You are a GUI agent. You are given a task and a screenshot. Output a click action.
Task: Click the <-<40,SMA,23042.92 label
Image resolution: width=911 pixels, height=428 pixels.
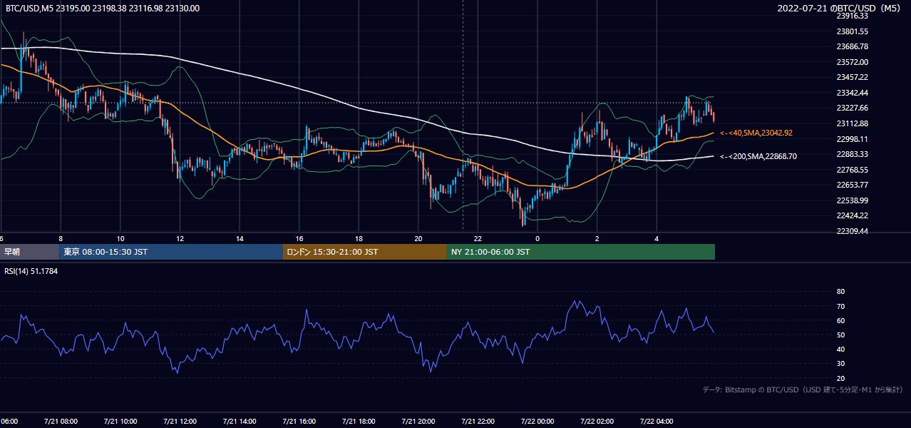[x=756, y=133]
